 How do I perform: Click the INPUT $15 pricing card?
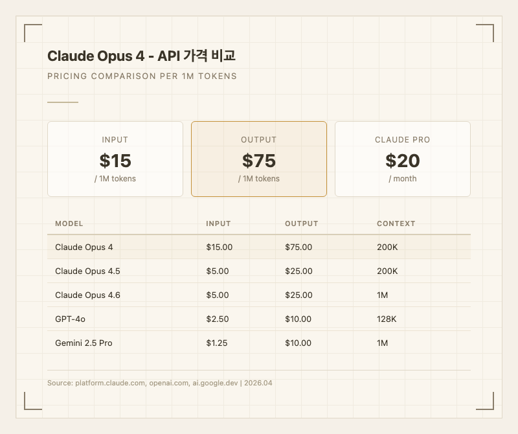pyautogui.click(x=115, y=159)
